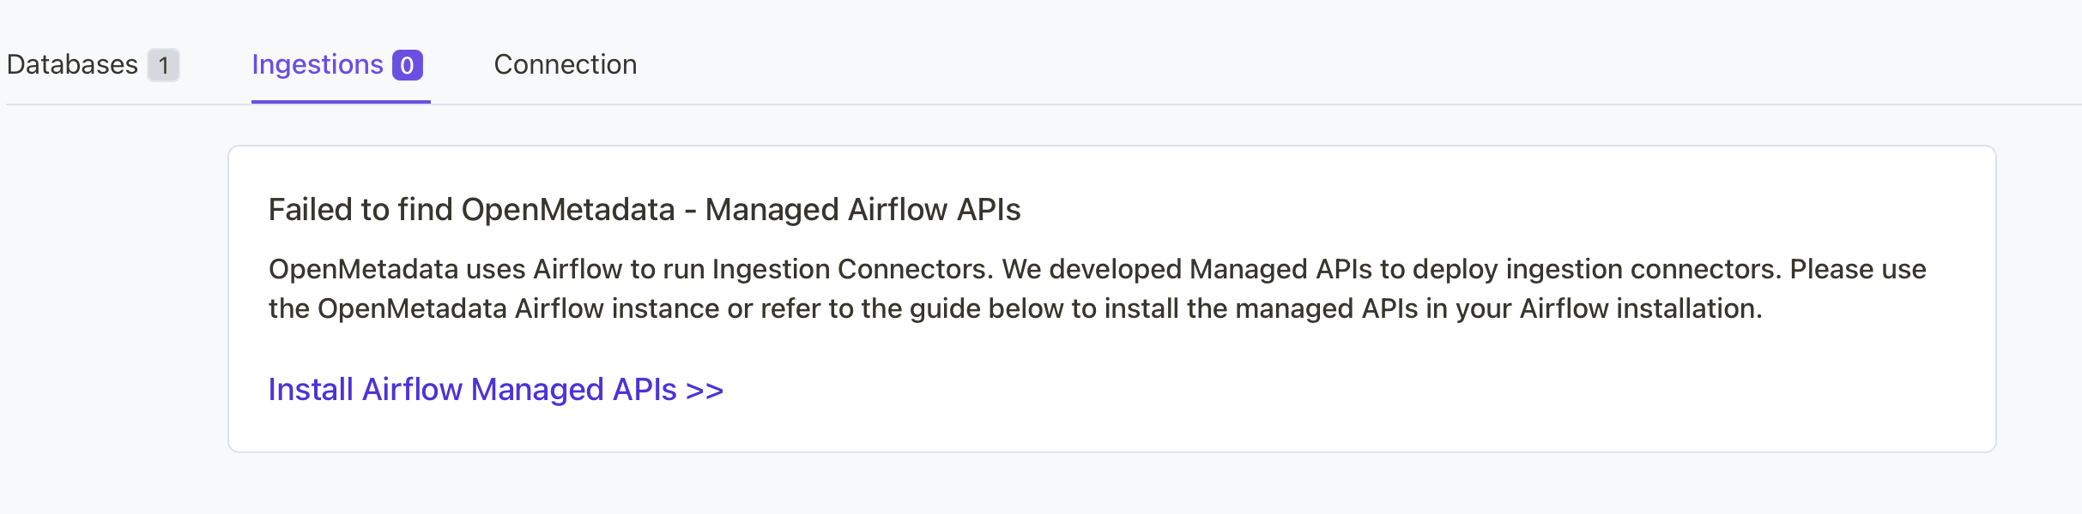Click the ingestion count badge showing 0
Image resolution: width=2082 pixels, height=514 pixels.
(408, 64)
